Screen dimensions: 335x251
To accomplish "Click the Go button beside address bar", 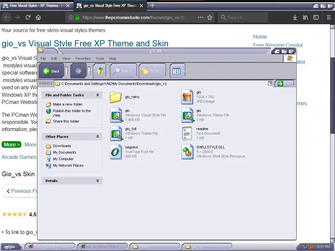I will click(x=284, y=84).
